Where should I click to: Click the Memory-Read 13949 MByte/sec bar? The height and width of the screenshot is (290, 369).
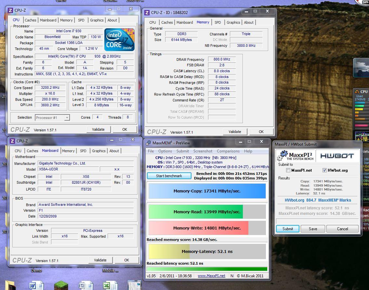(207, 212)
